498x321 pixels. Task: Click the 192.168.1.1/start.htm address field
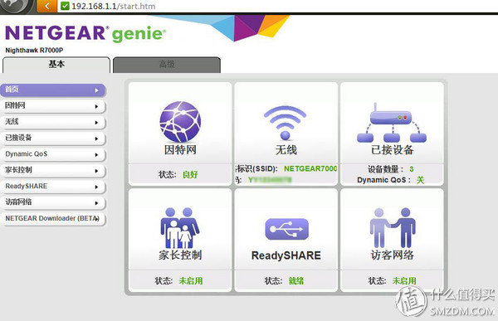pyautogui.click(x=114, y=6)
